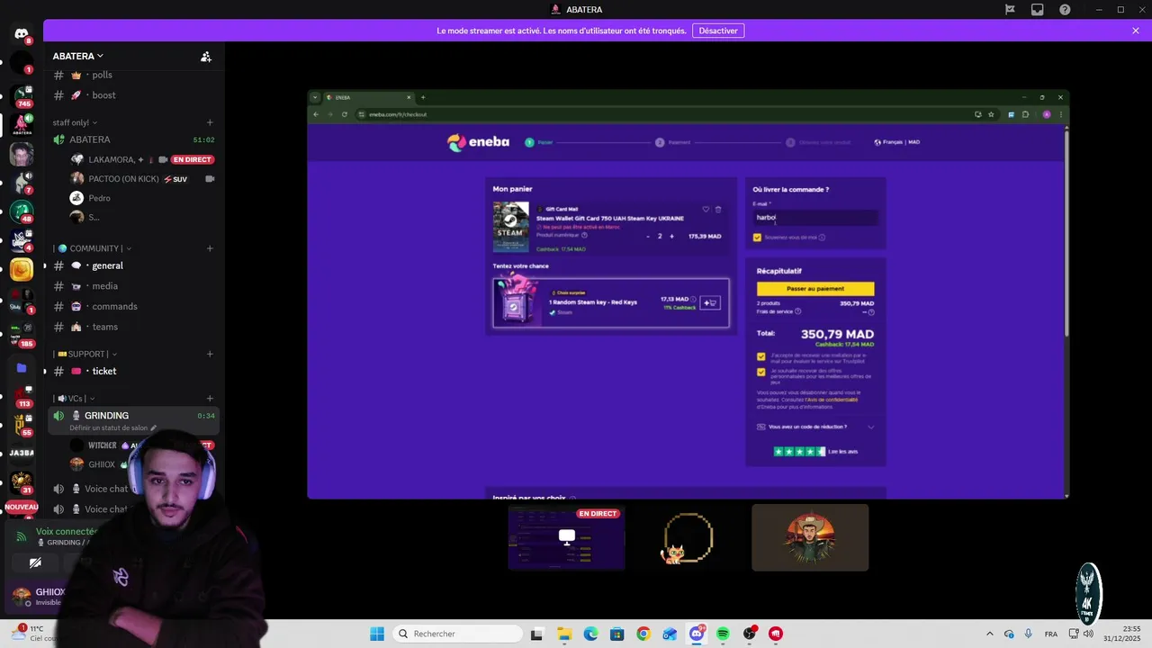Click the Windows Rechercher search box

[456, 634]
